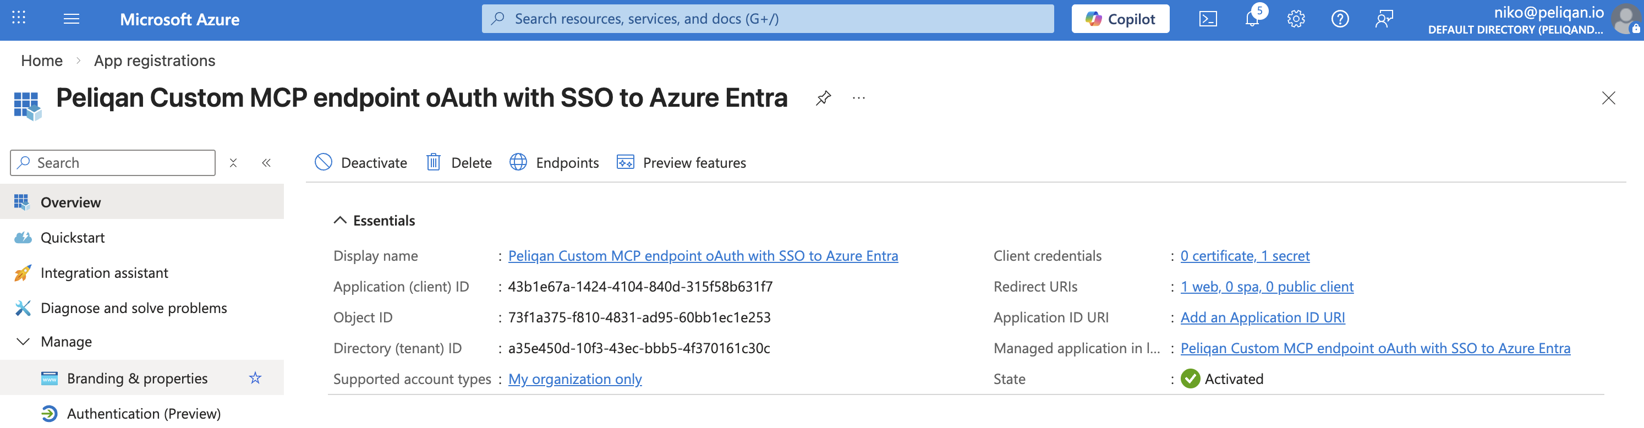
Task: Click the Quickstart cloud icon
Action: point(23,238)
